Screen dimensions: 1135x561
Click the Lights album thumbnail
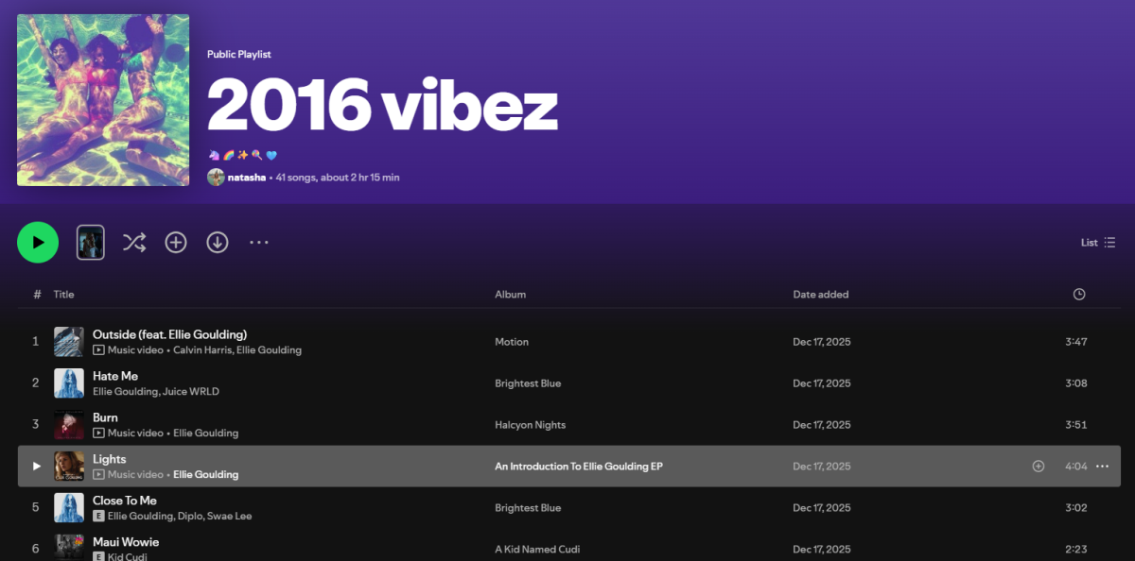point(69,467)
